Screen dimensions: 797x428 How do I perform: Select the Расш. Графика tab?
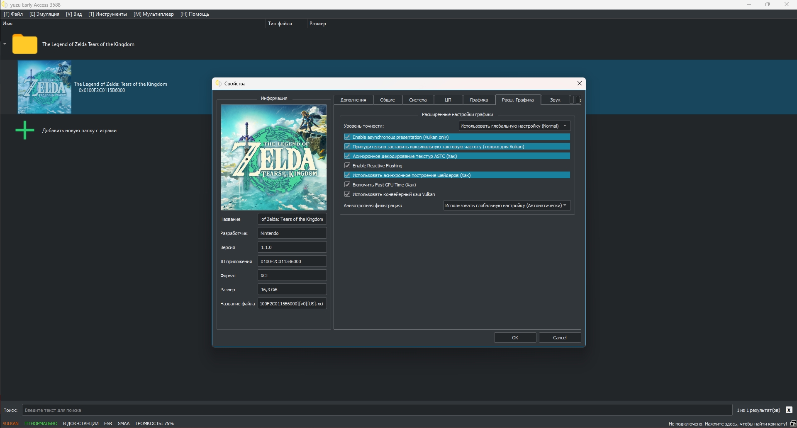click(x=518, y=100)
